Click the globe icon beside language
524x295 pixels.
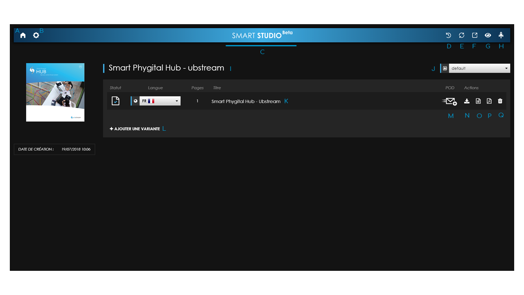(136, 101)
